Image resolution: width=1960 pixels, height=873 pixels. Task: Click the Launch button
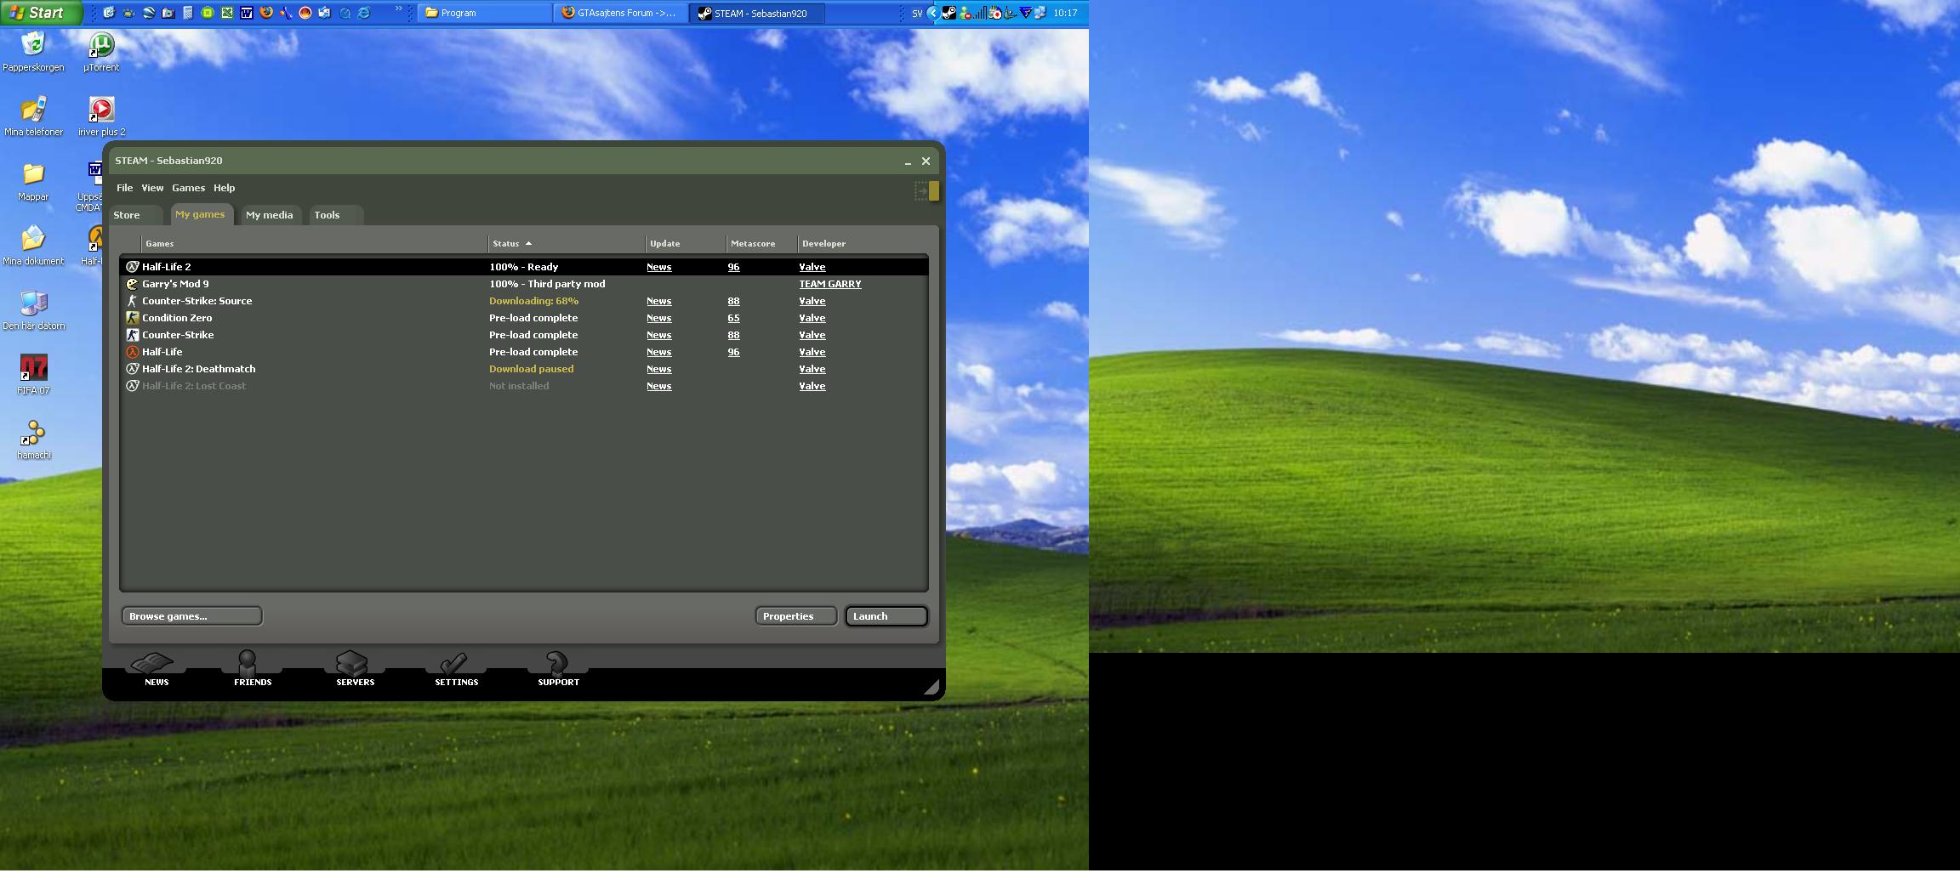pos(886,616)
